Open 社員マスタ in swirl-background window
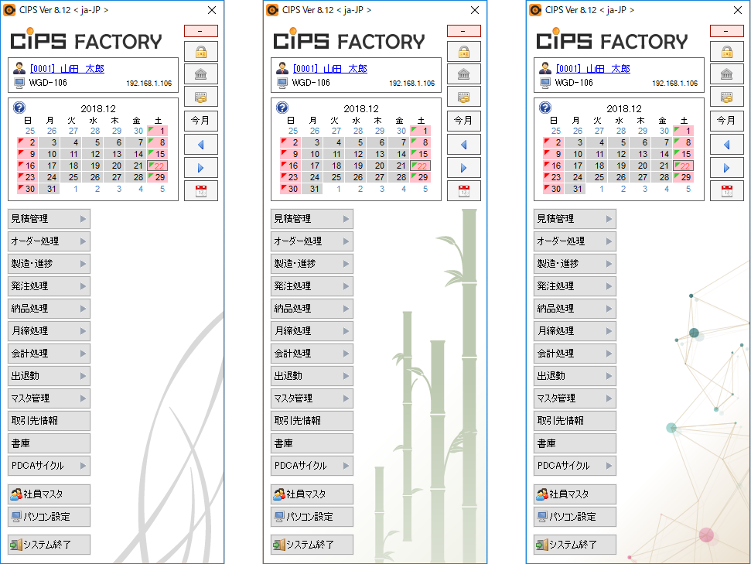This screenshot has width=751, height=564. 49,494
